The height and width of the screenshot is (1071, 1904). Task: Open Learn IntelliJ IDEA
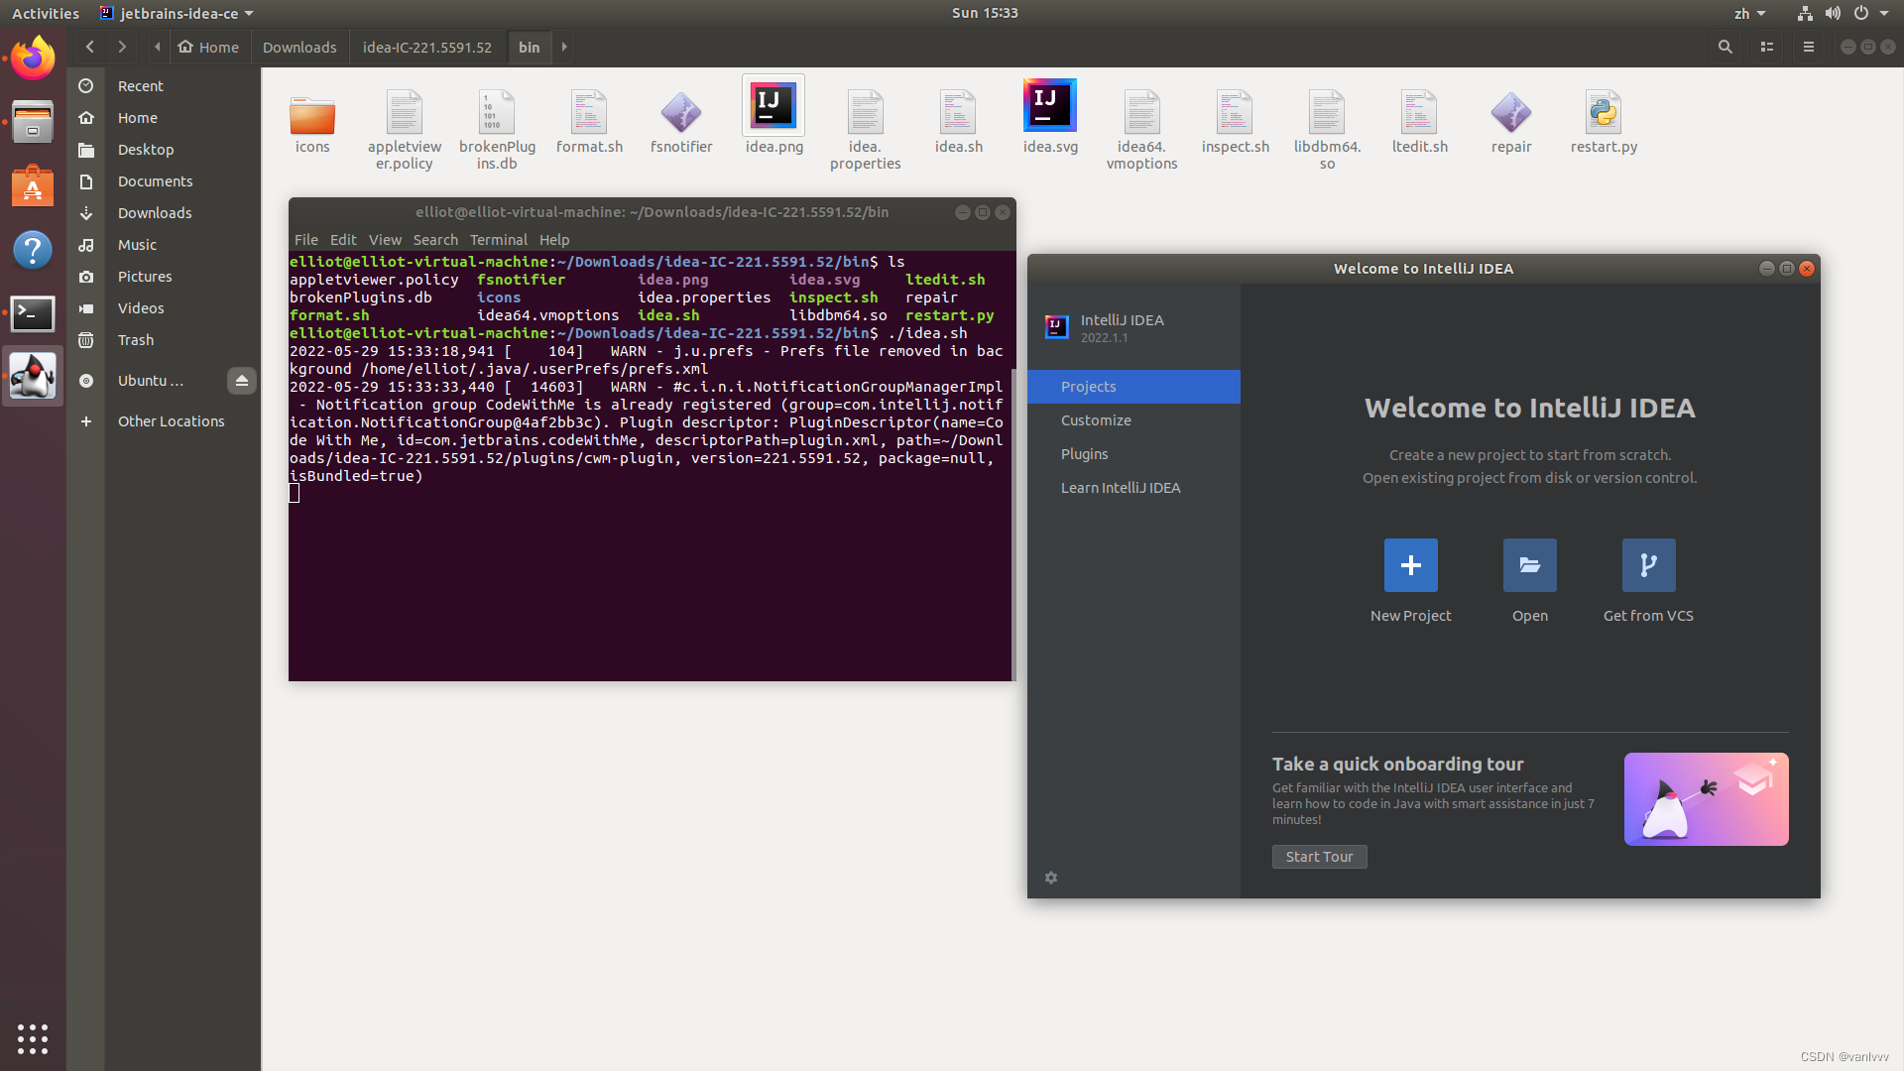[1121, 487]
